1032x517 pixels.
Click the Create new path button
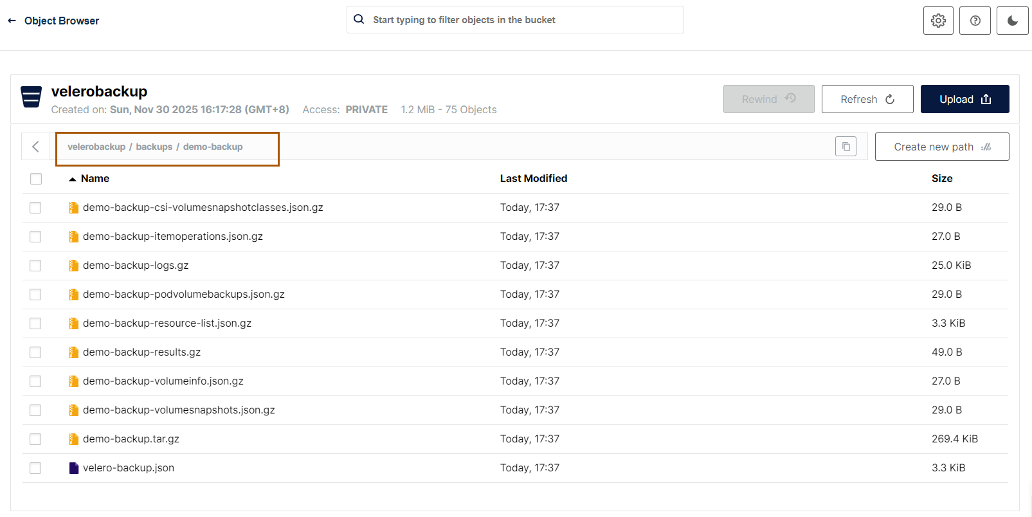point(941,147)
